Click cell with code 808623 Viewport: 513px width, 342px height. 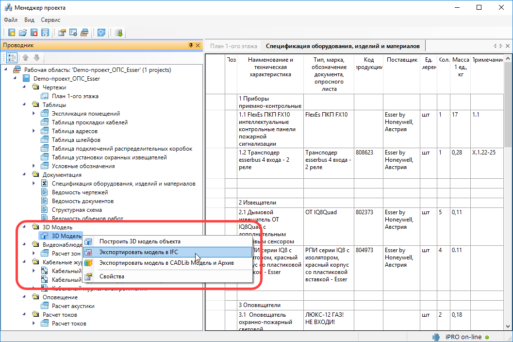369,163
